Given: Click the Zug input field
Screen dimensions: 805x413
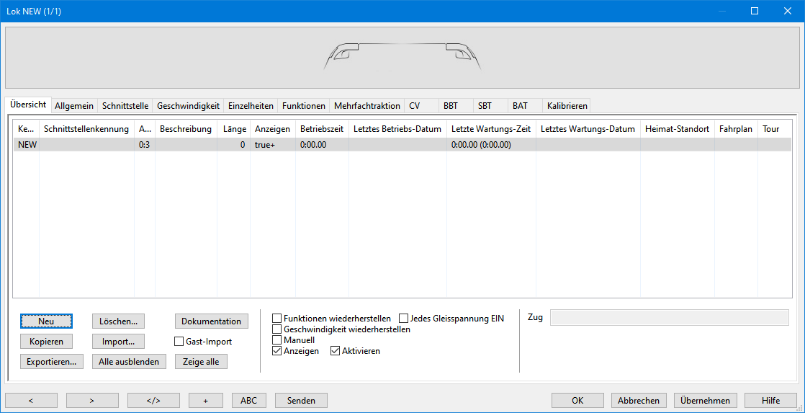Looking at the screenshot, I should tap(669, 318).
